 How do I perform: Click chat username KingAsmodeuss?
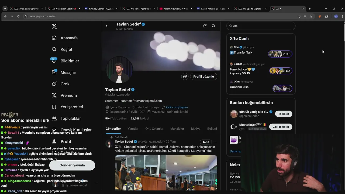(x=19, y=181)
